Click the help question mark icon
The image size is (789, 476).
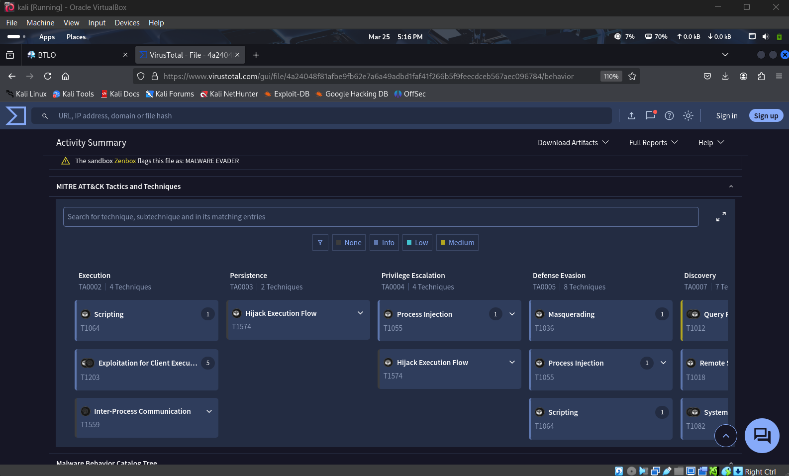[x=669, y=116]
